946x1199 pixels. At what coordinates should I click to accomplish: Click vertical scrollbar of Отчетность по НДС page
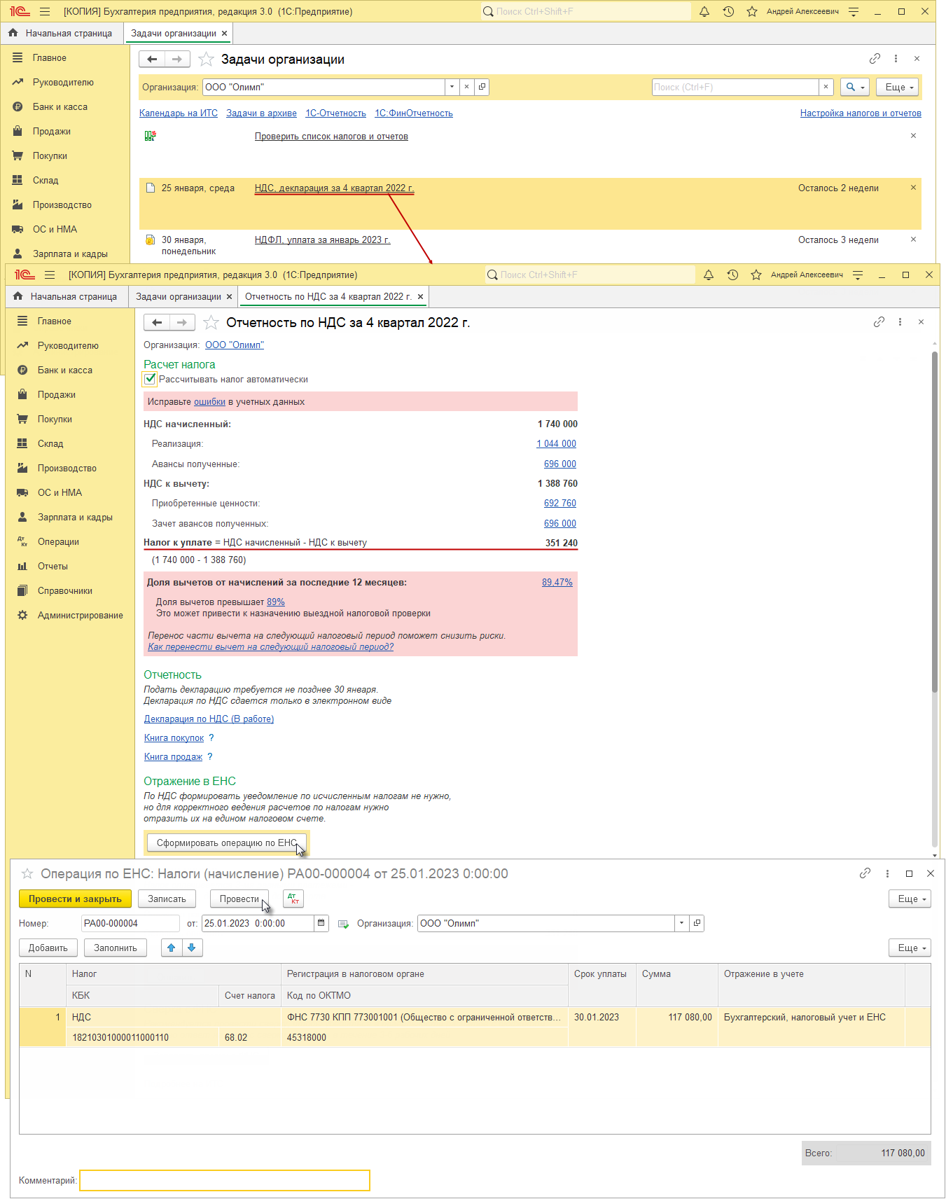point(934,522)
